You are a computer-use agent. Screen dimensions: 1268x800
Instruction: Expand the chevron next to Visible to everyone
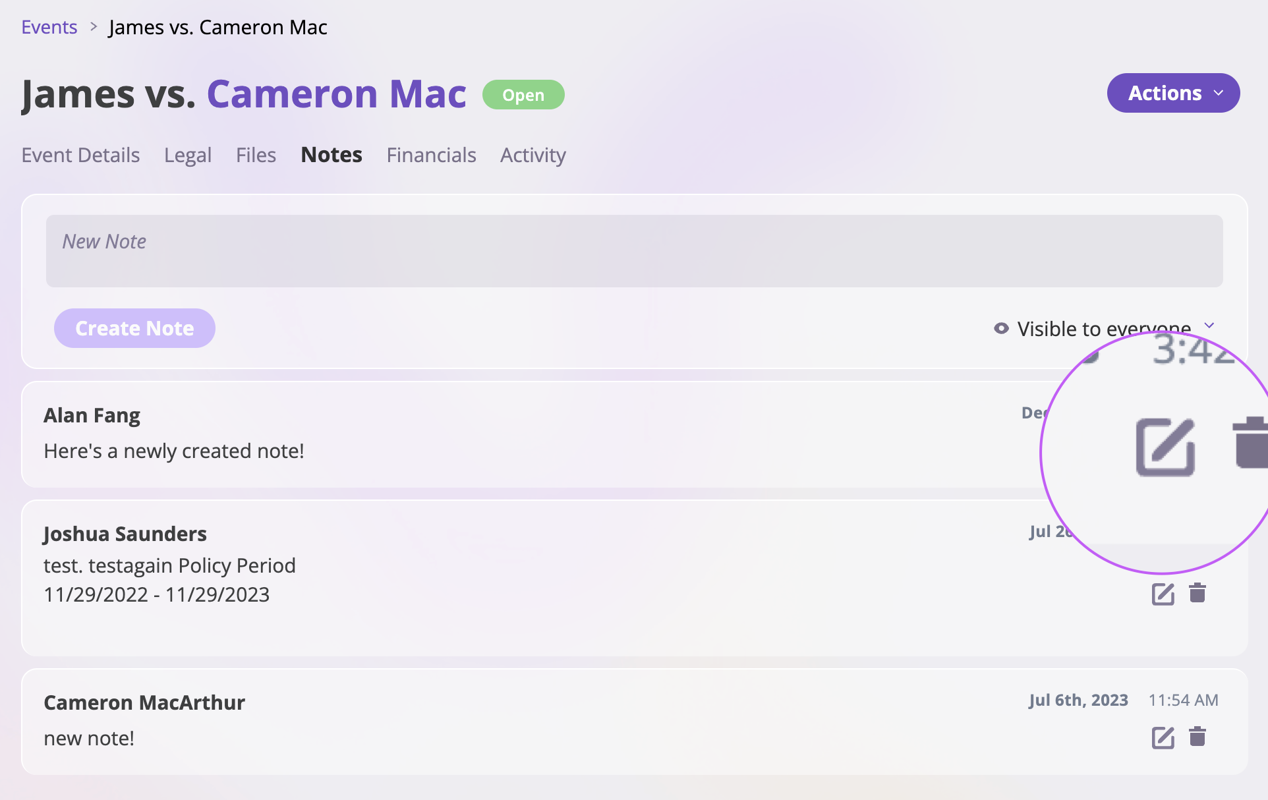pos(1209,326)
